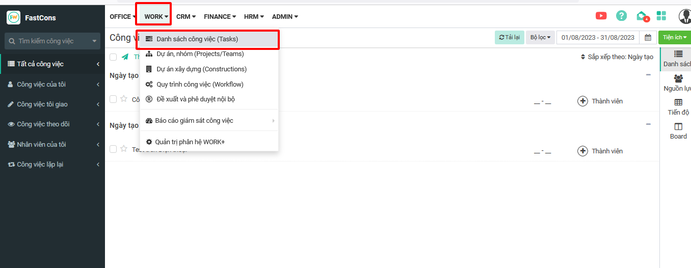Star the Test trên Điện thoại task
Screen dimensions: 691x268
point(124,149)
